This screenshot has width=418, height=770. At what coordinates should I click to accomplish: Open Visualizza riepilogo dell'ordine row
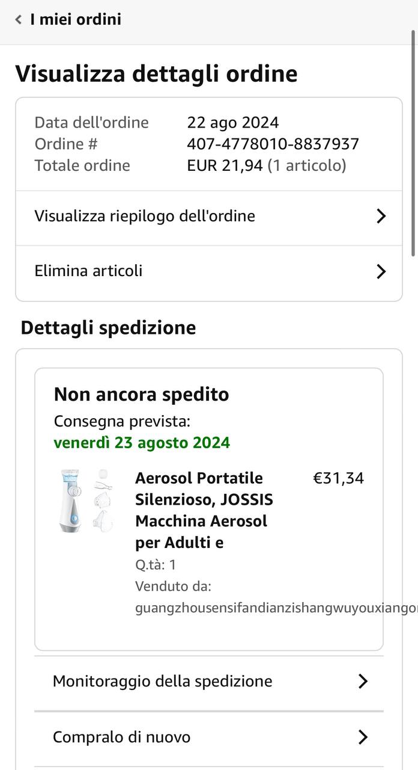pyautogui.click(x=145, y=216)
